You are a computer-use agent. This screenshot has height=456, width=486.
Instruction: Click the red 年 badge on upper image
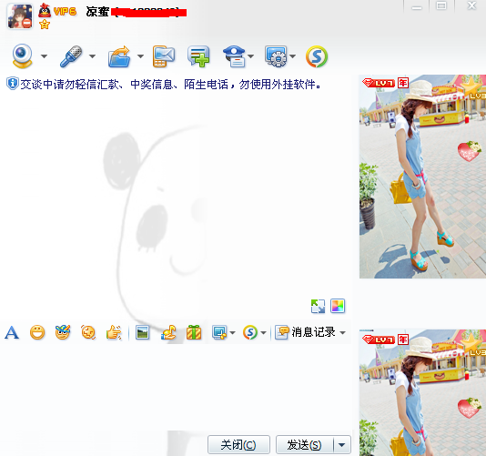coord(403,83)
